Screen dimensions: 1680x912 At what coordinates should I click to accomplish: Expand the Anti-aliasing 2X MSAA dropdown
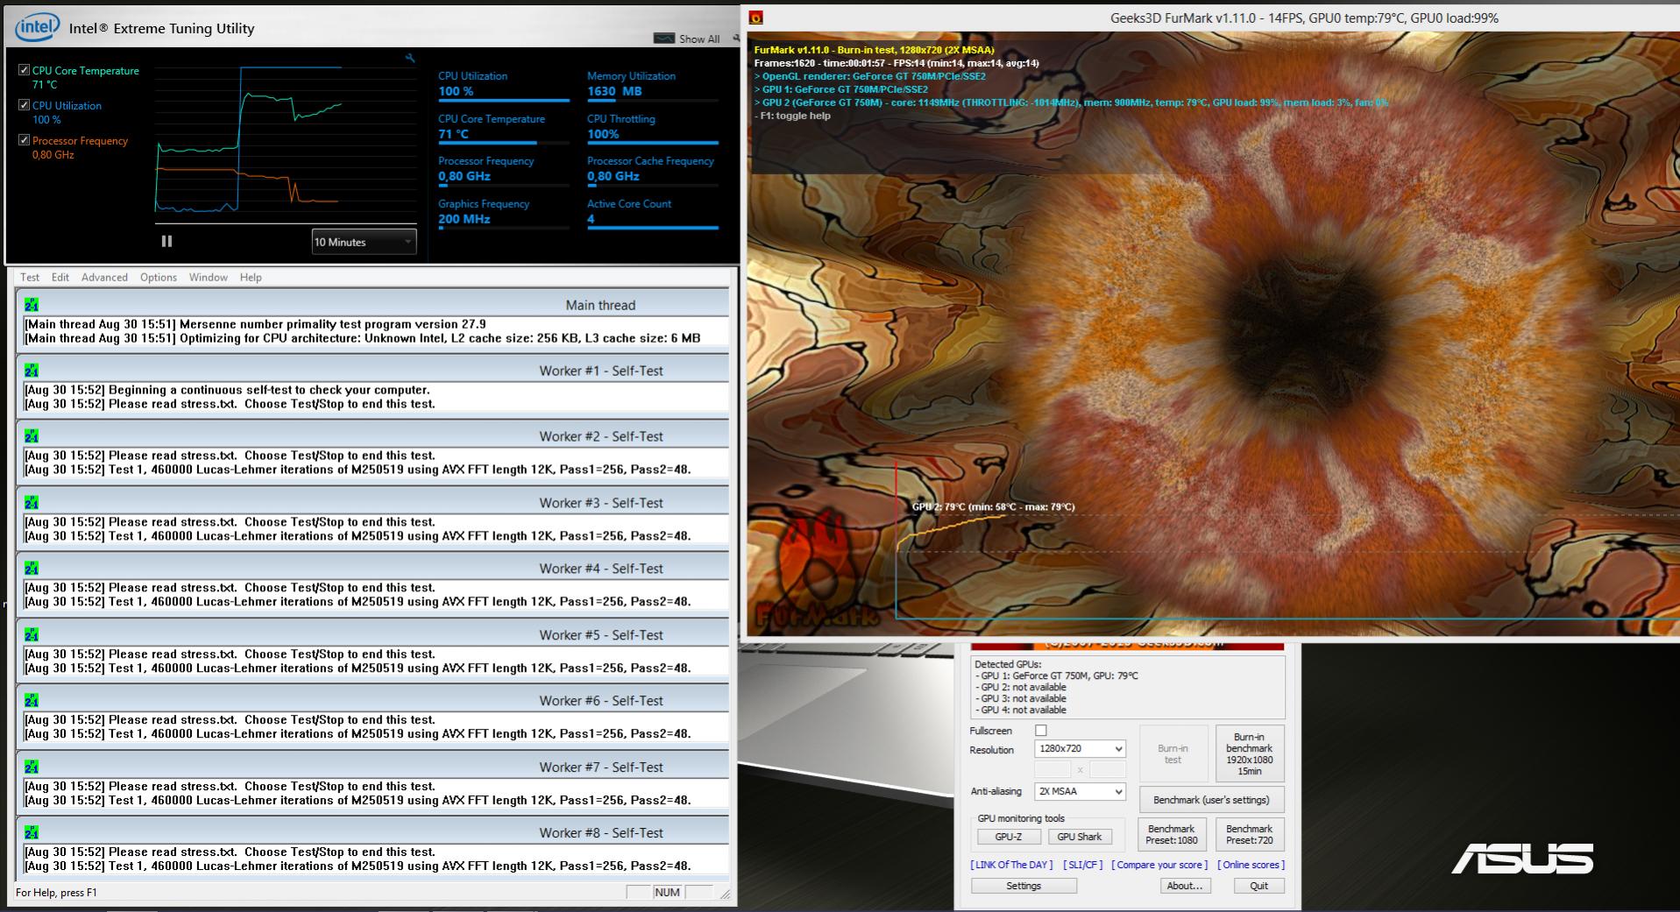click(1080, 791)
